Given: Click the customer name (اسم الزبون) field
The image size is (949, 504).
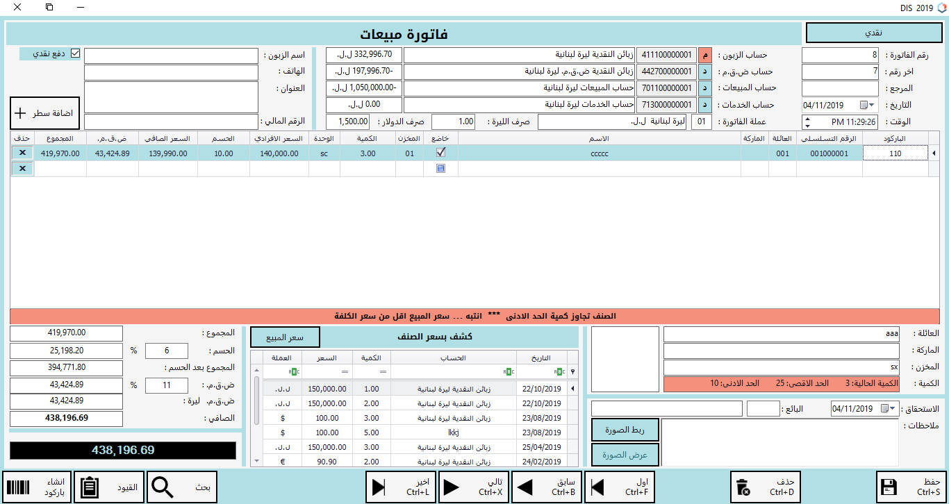Looking at the screenshot, I should tap(171, 55).
